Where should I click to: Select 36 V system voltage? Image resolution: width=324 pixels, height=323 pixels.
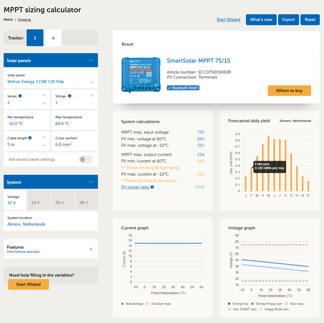63,200
